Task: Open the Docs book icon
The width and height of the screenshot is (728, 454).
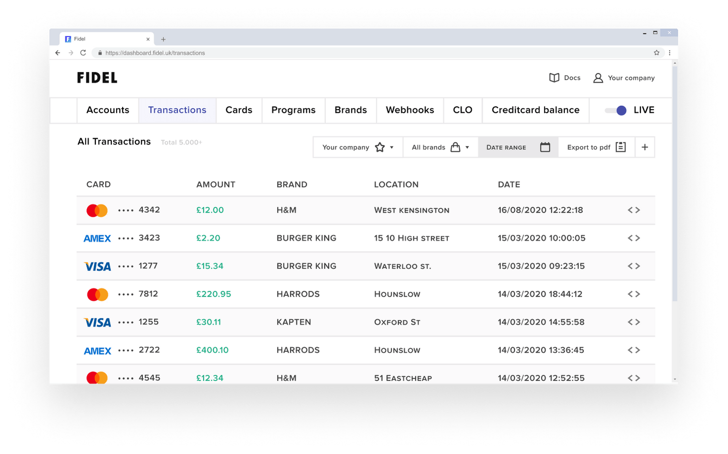Action: [x=554, y=78]
